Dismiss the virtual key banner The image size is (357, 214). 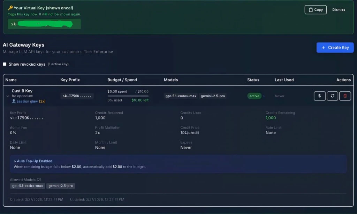pyautogui.click(x=338, y=10)
